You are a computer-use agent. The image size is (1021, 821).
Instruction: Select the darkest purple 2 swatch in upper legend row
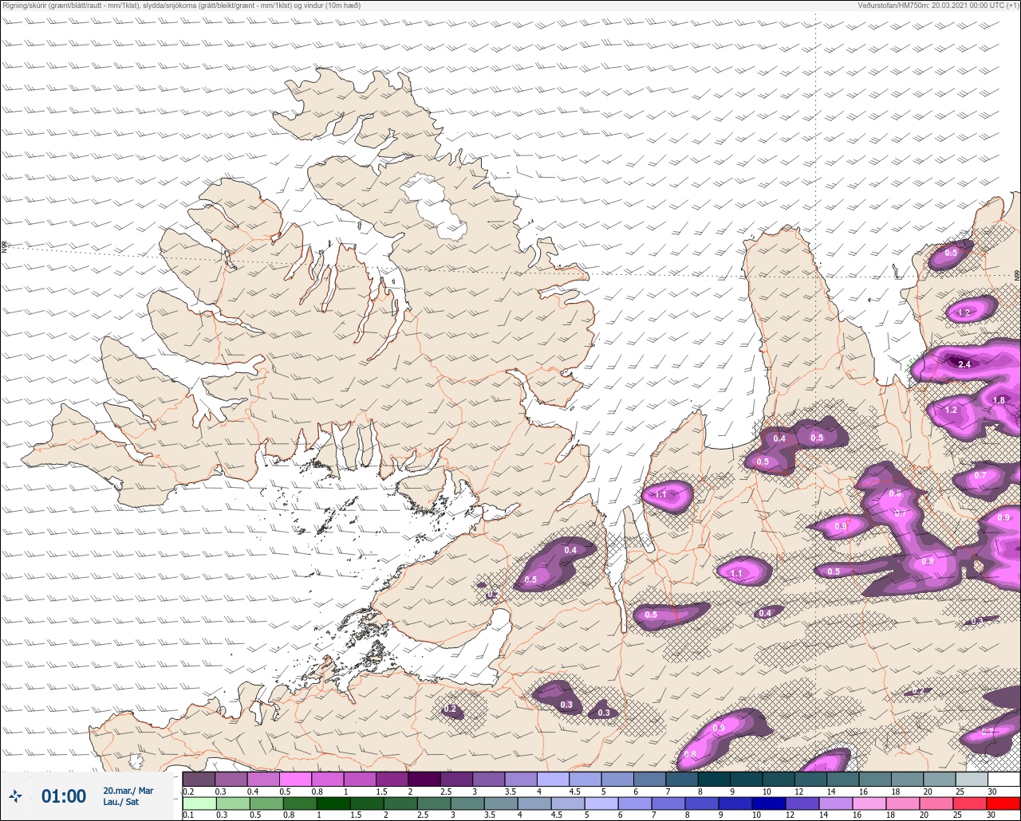(424, 779)
